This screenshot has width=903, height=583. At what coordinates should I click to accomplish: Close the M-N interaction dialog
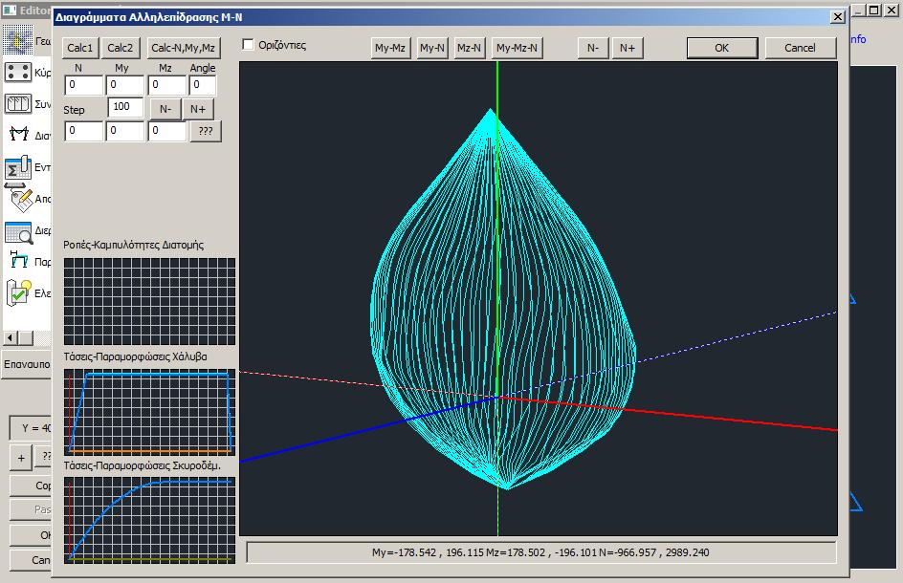point(838,17)
